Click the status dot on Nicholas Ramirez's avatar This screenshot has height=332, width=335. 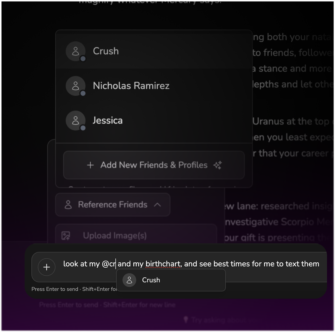click(83, 93)
